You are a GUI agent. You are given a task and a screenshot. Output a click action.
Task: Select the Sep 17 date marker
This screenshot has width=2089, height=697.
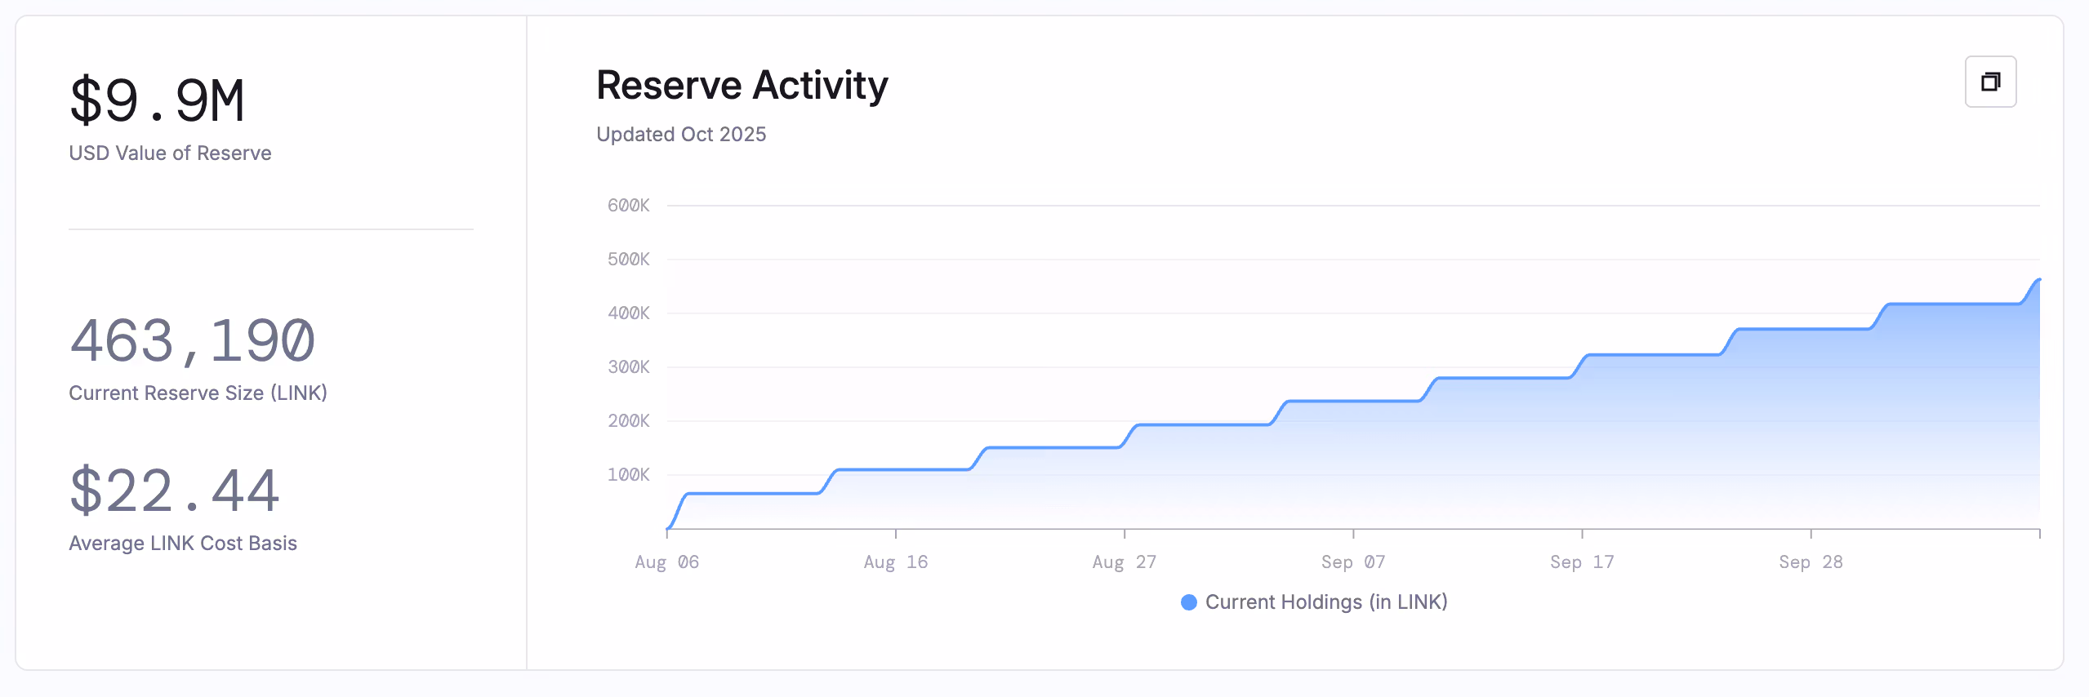point(1581,562)
